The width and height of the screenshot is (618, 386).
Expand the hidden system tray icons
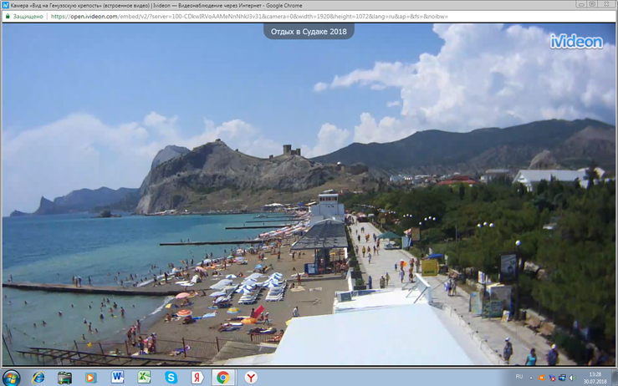click(533, 377)
